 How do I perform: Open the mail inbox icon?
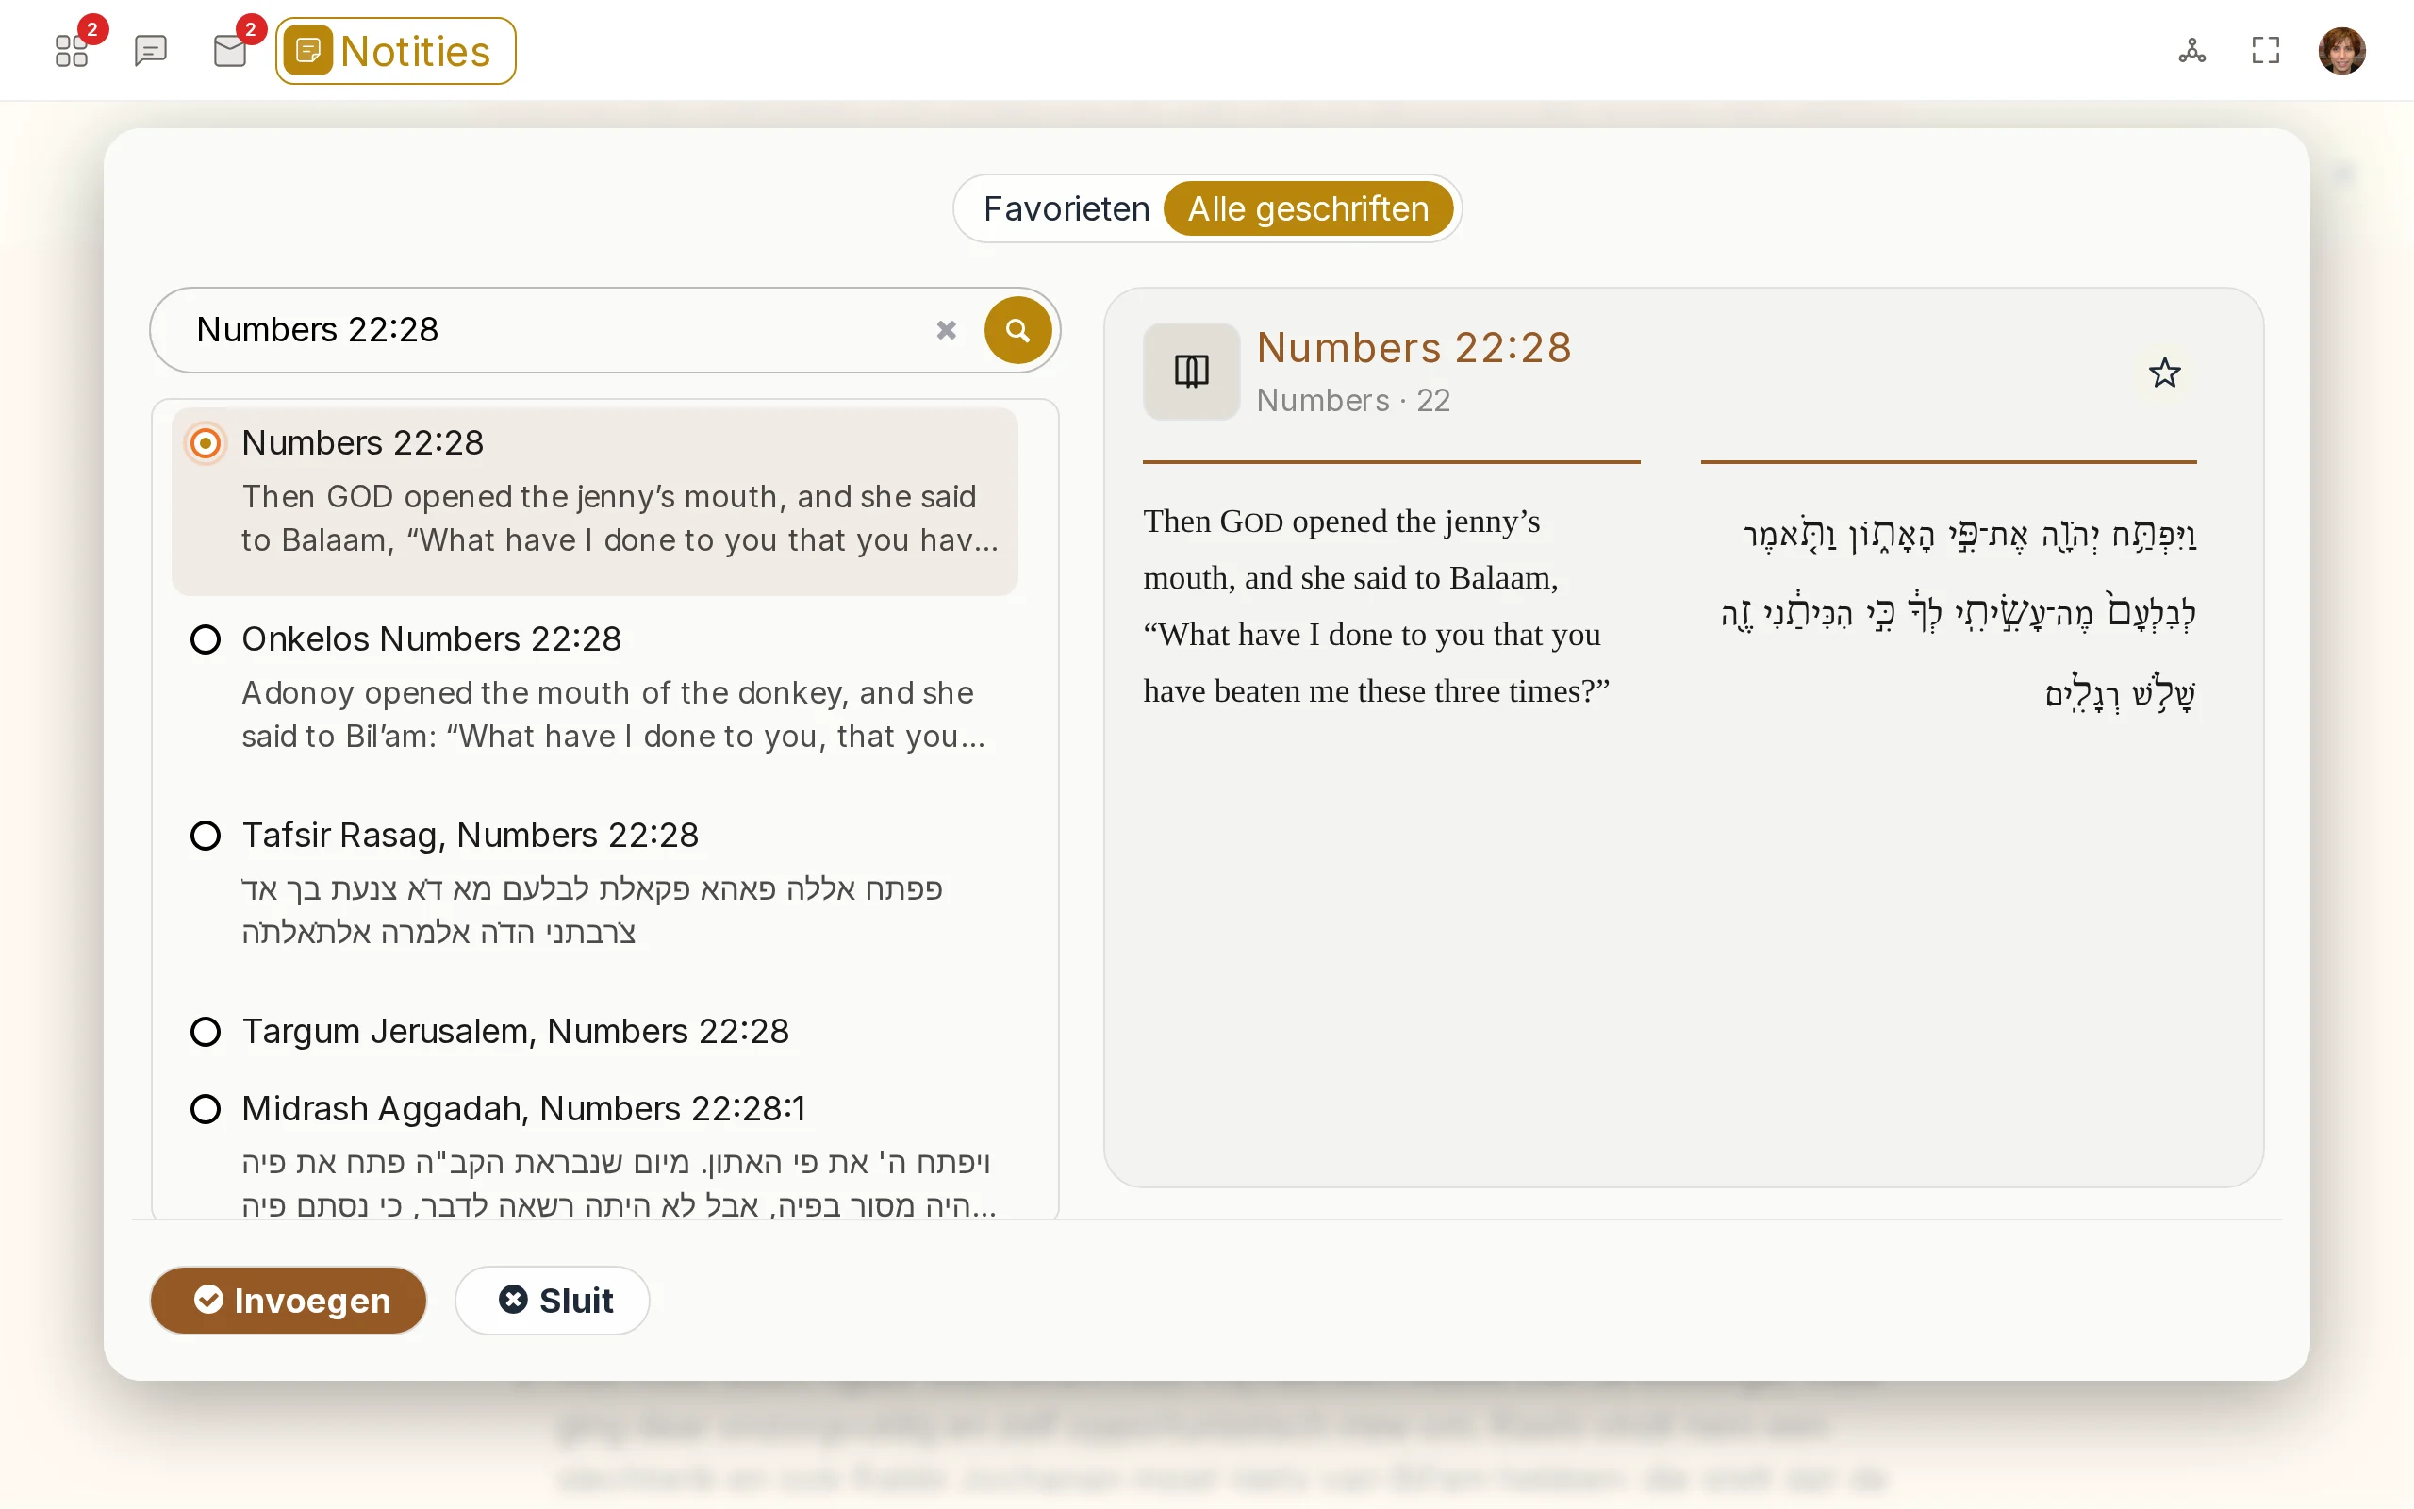click(x=230, y=51)
